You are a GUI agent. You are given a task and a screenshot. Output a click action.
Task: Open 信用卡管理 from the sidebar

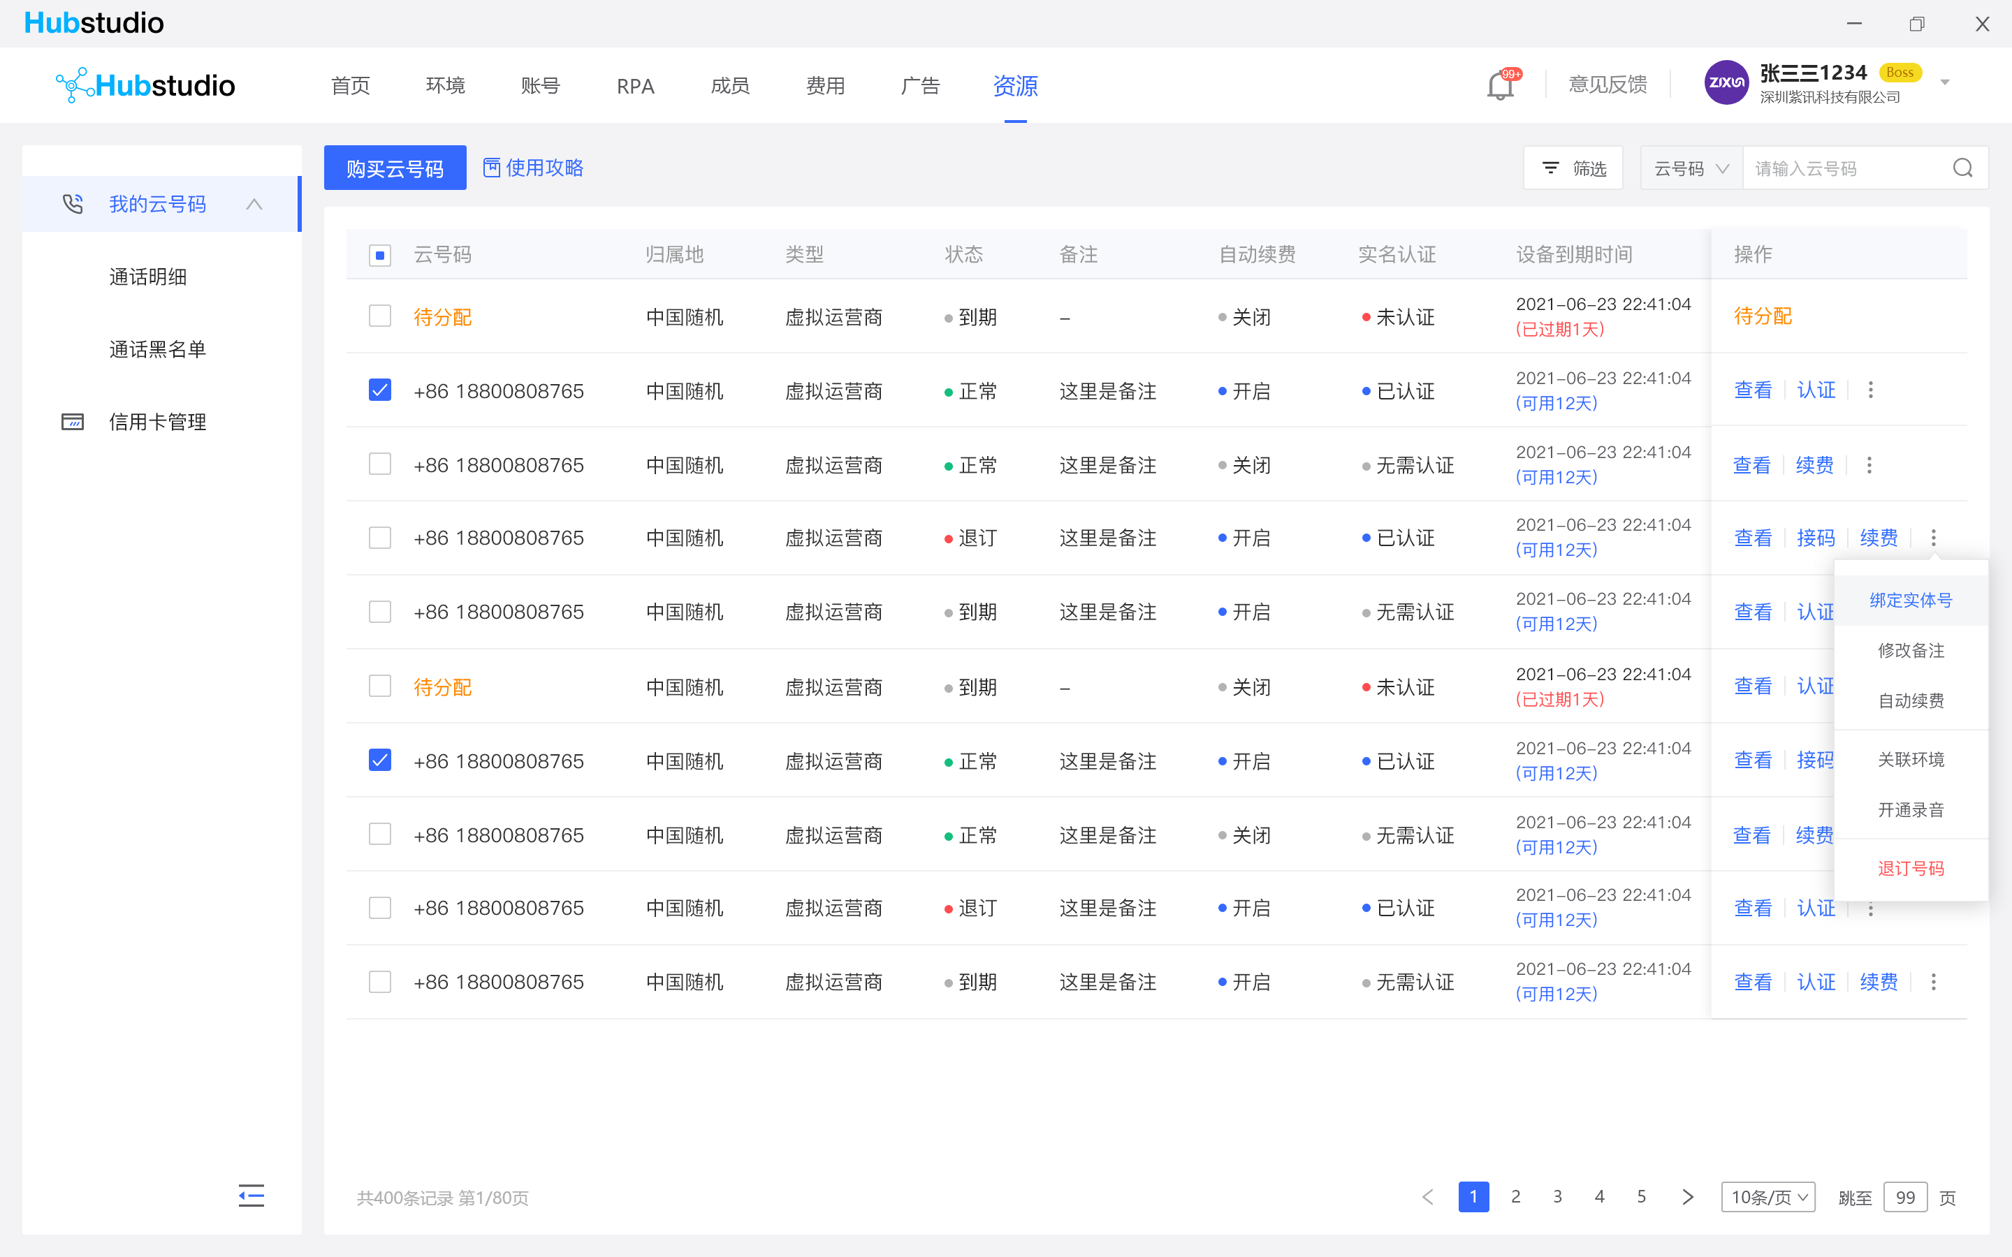pyautogui.click(x=157, y=422)
